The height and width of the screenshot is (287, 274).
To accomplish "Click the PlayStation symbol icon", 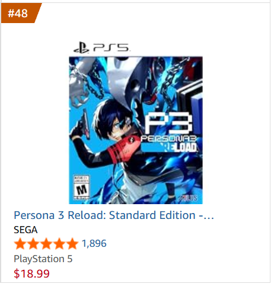I will (81, 47).
